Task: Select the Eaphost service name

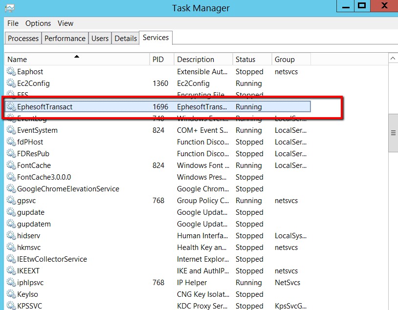Action: (30, 72)
